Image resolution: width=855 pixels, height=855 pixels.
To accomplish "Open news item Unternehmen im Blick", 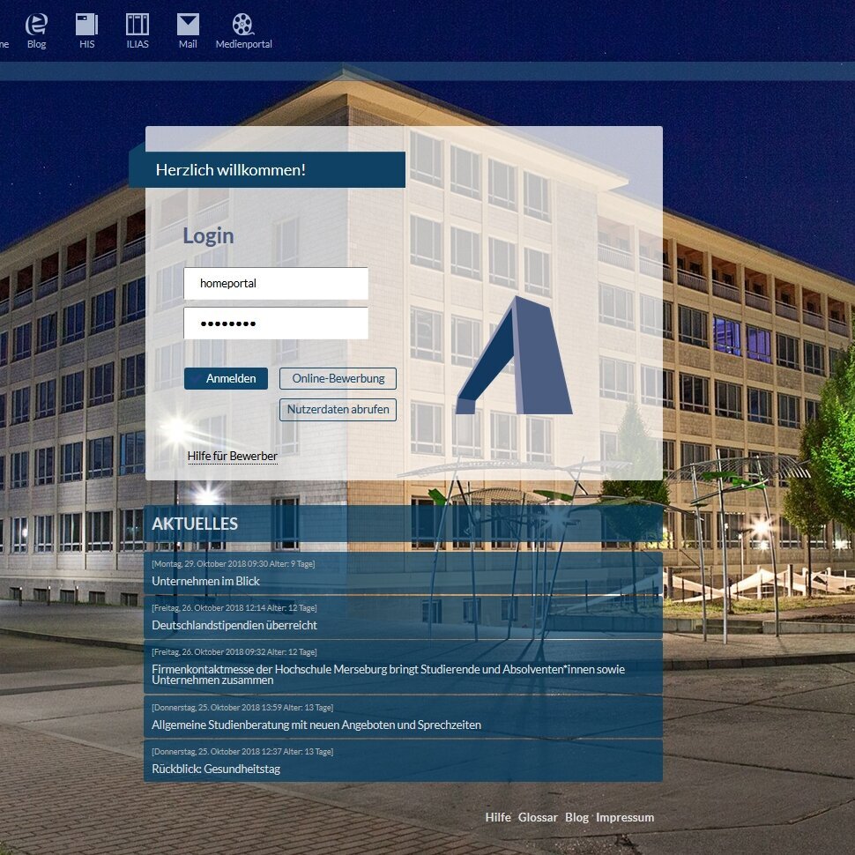I will point(205,582).
